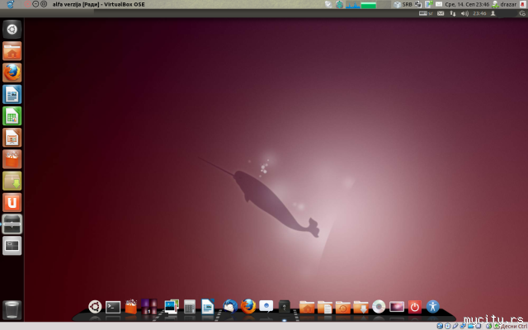This screenshot has width=528, height=330.
Task: Click the host red exit icon
Action: pyautogui.click(x=523, y=4)
